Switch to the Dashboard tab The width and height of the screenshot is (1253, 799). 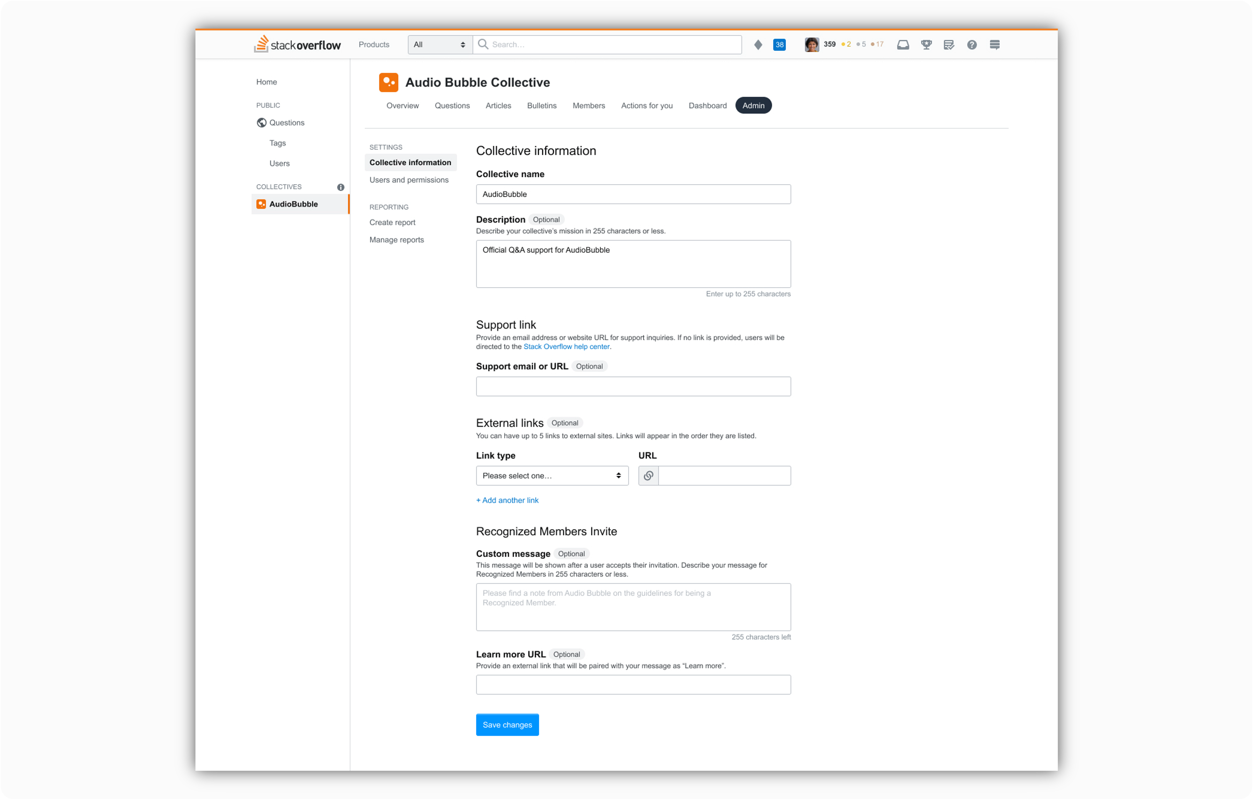[x=708, y=106]
